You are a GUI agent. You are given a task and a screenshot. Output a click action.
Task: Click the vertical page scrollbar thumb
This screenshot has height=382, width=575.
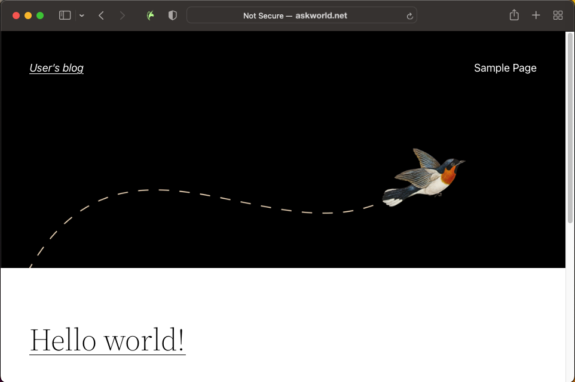[x=570, y=128]
